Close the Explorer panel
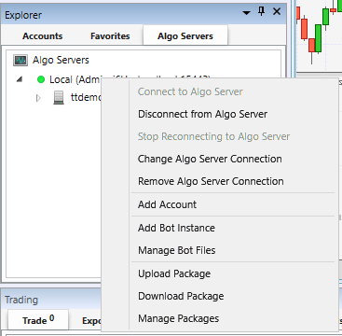 [277, 12]
